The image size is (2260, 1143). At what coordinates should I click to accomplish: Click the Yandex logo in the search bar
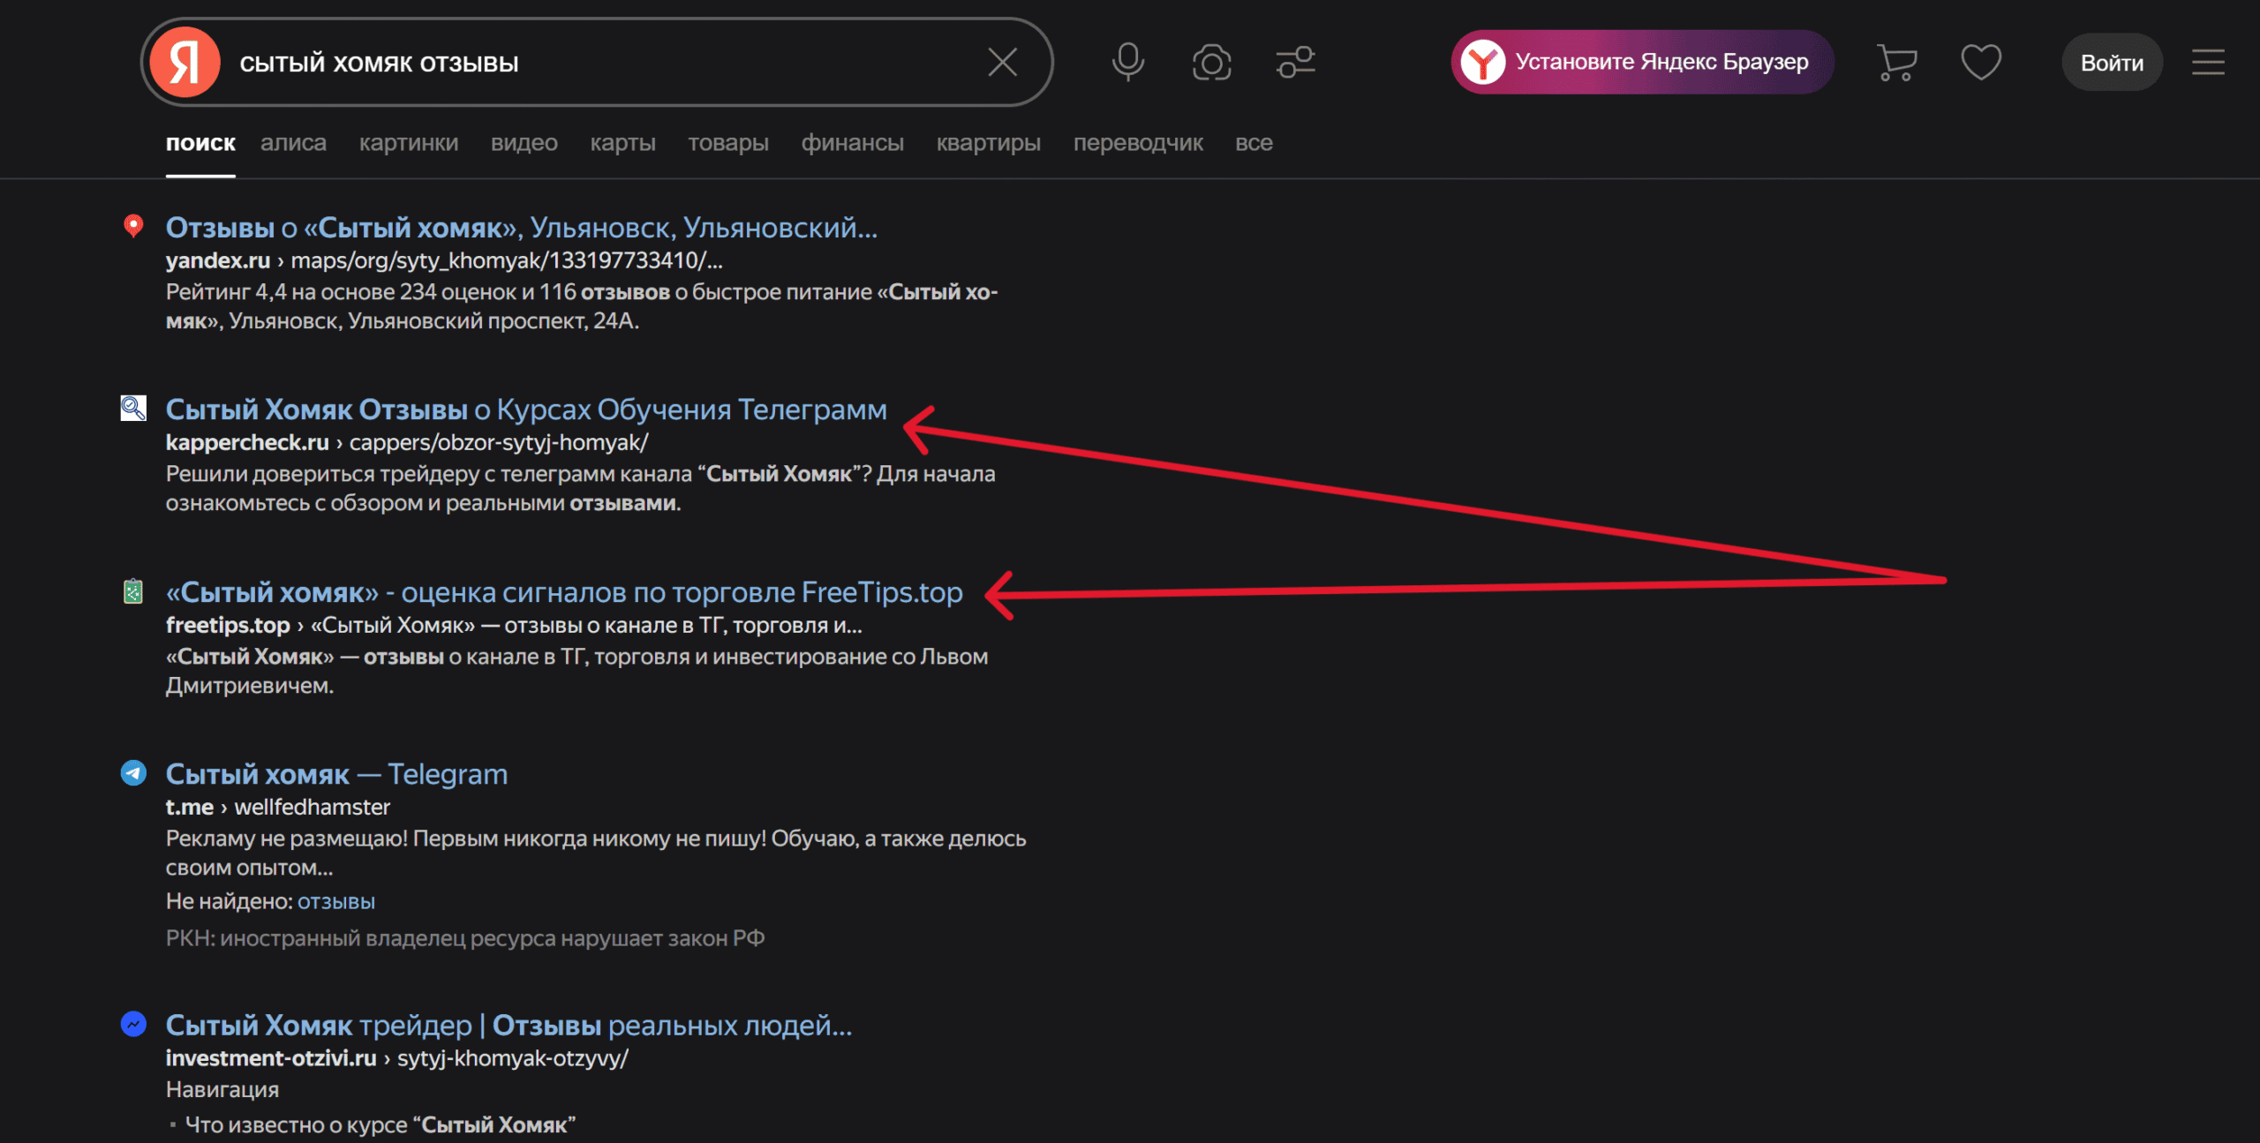tap(185, 63)
